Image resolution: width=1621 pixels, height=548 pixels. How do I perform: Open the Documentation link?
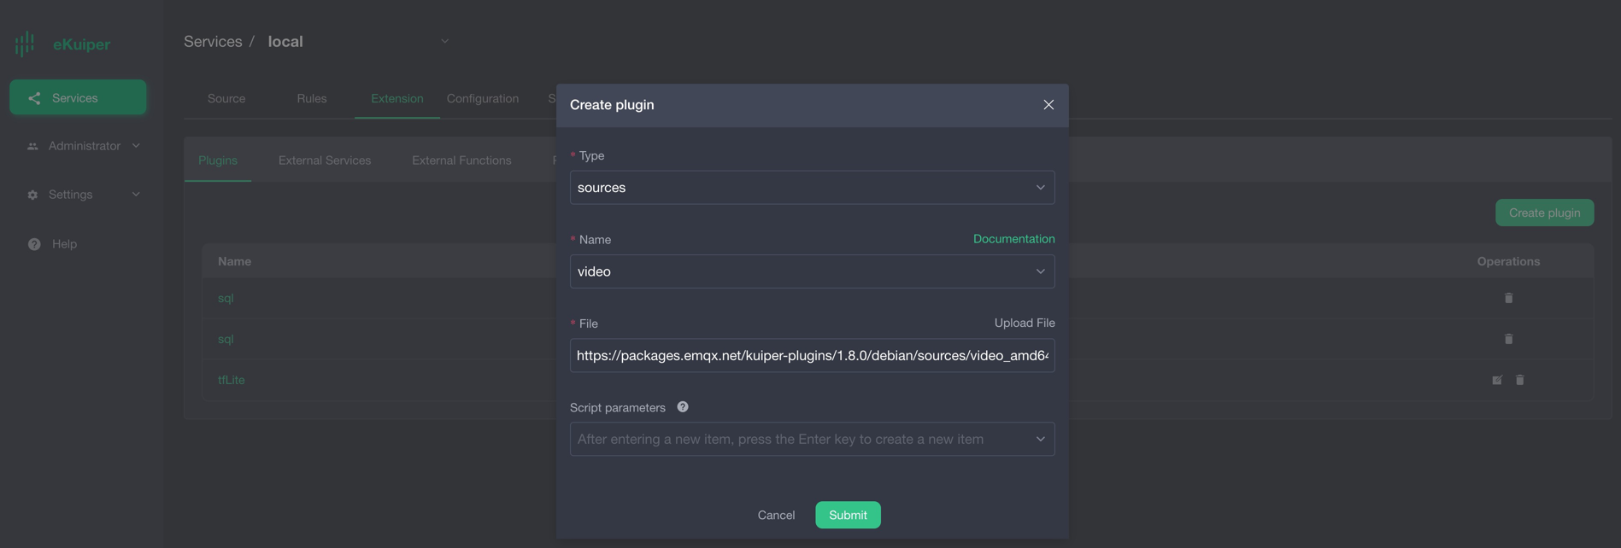tap(1013, 239)
